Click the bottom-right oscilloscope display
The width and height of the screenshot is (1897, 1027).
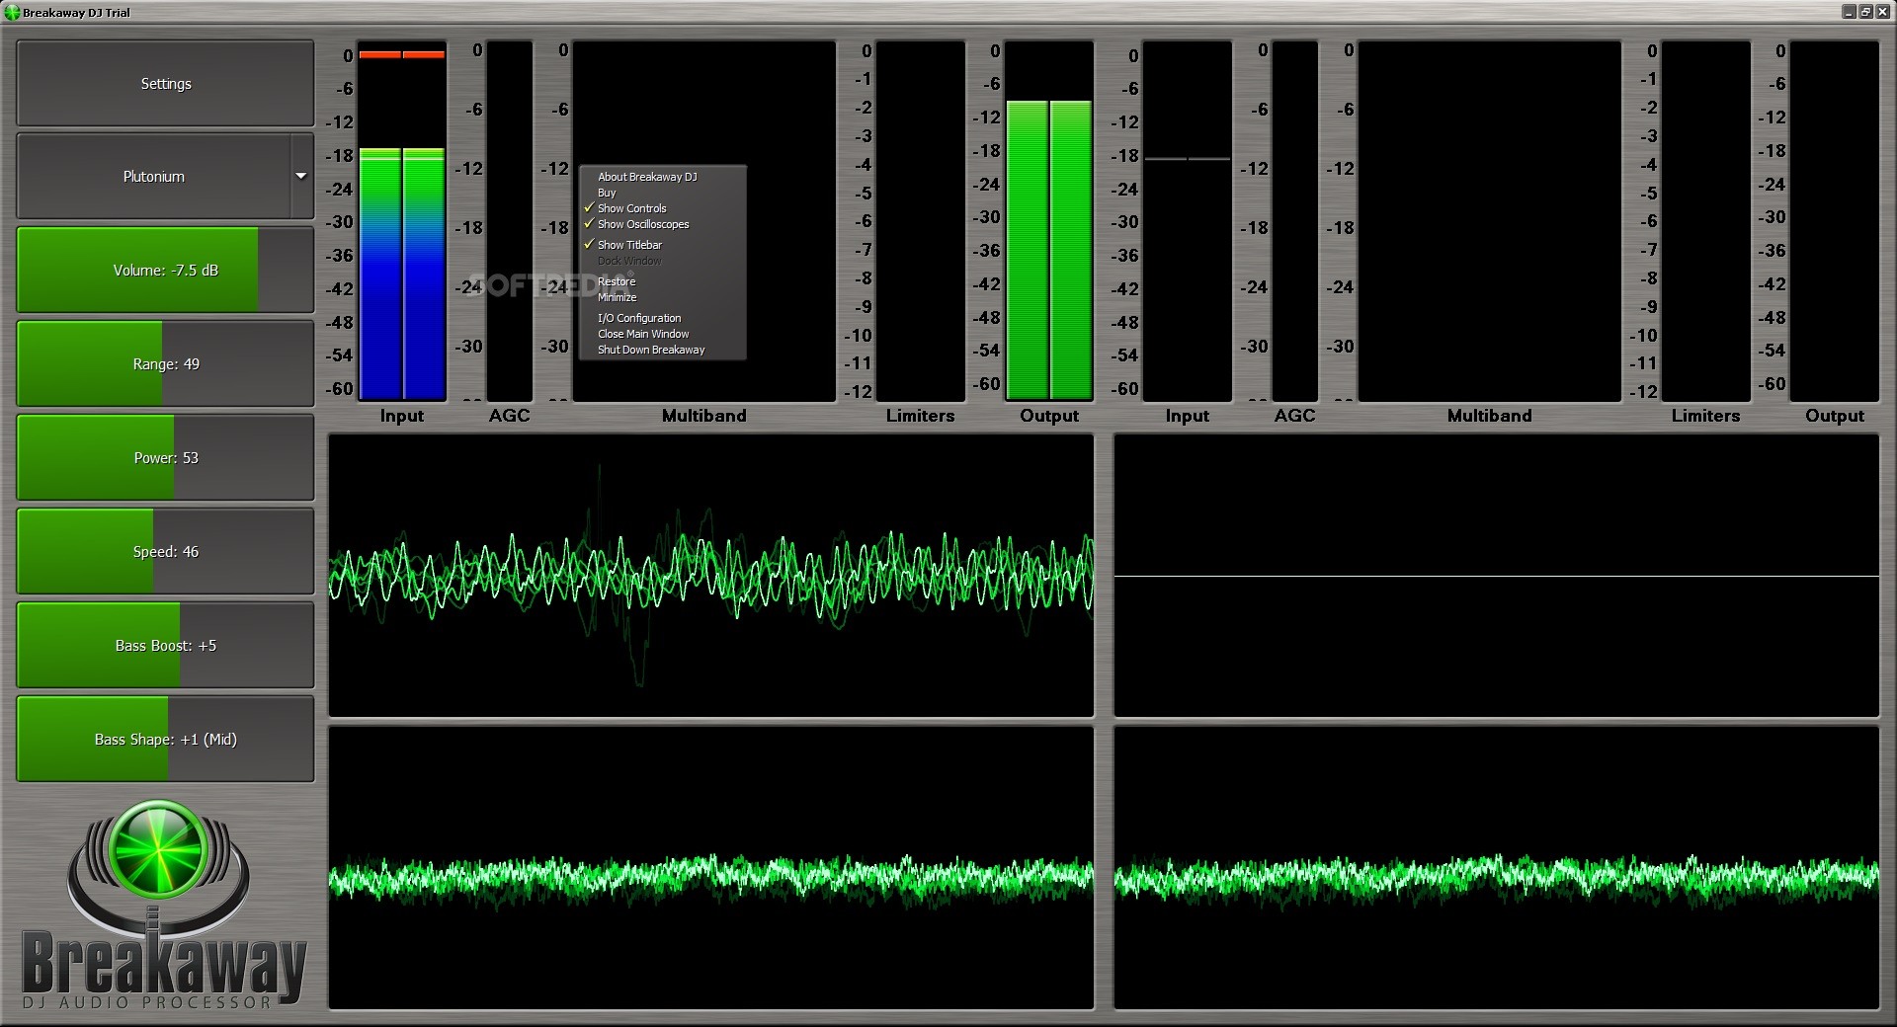1497,868
